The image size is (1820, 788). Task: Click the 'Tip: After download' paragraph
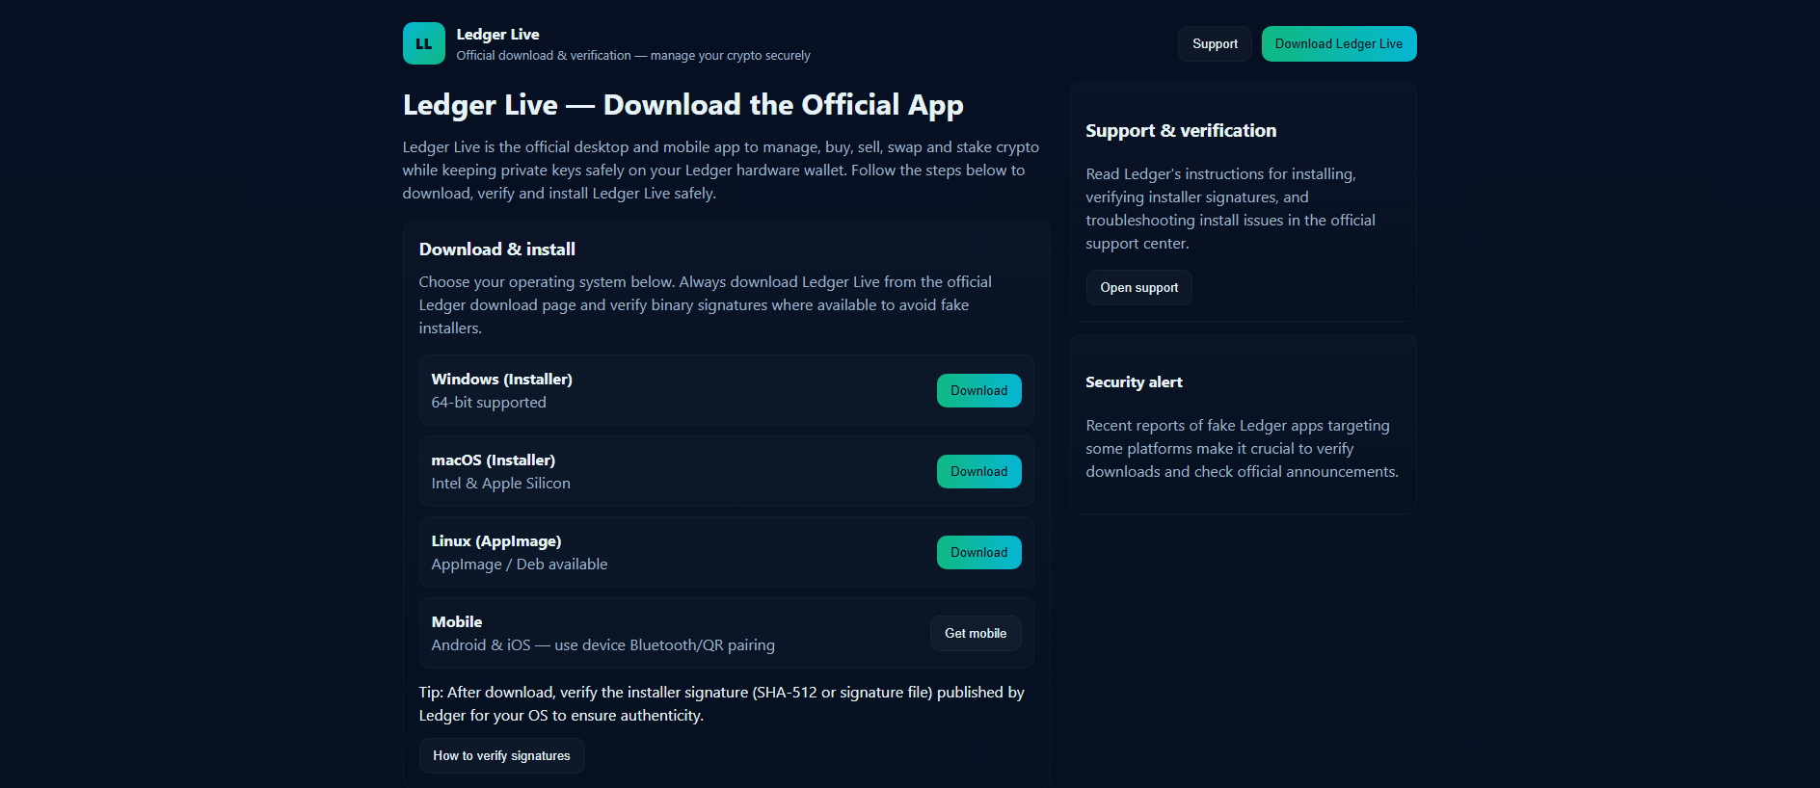pyautogui.click(x=722, y=703)
